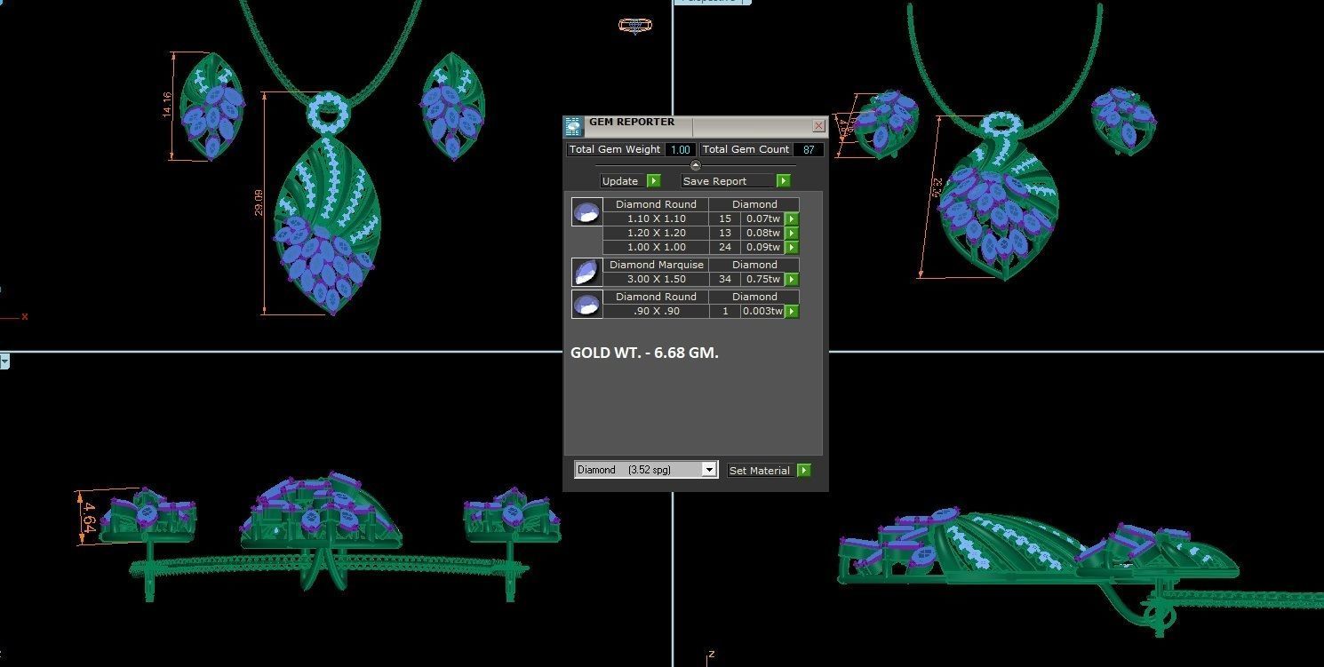Screen dimensions: 1324x667
Task: Click the 1.20 X 1.20 size cell
Action: [656, 233]
